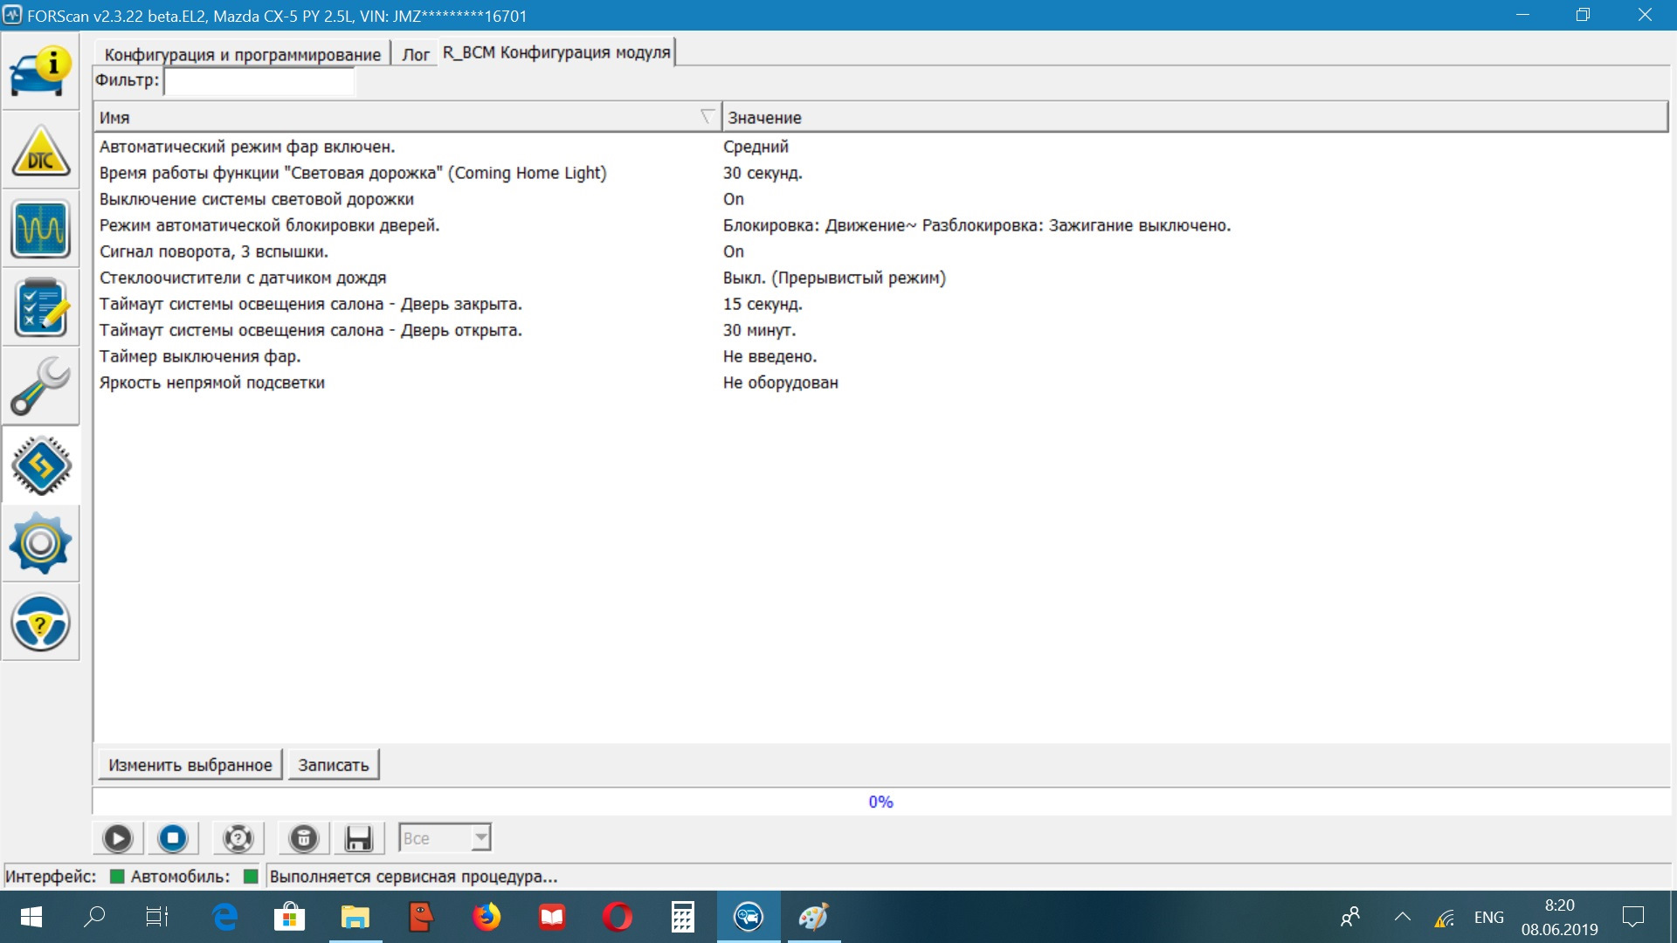Viewport: 1677px width, 943px height.
Task: Expand the "Все" dropdown list
Action: [480, 838]
